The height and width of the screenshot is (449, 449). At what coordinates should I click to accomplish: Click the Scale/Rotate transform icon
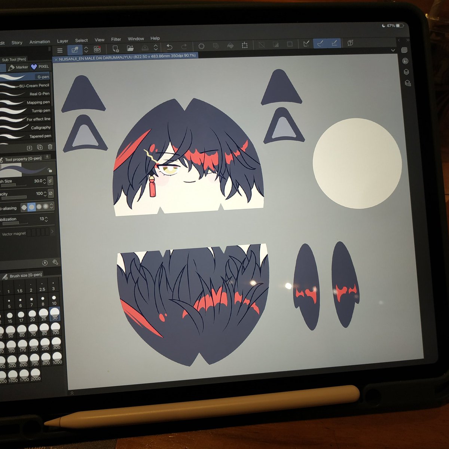[245, 45]
